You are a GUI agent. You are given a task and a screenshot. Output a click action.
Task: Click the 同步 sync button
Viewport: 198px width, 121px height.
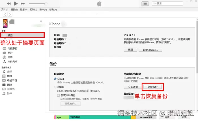[x=167, y=117]
